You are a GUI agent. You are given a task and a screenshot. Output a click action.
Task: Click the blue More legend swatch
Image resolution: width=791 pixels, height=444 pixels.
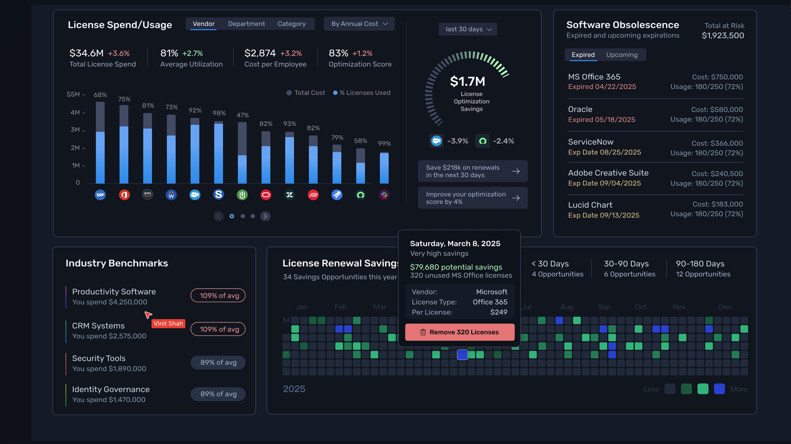tap(720, 389)
